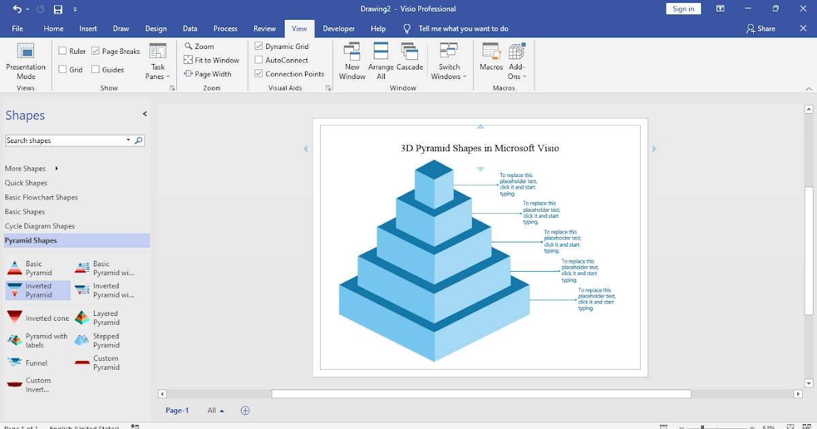Open the All pages dropdown
Image resolution: width=817 pixels, height=429 pixels.
pos(214,410)
